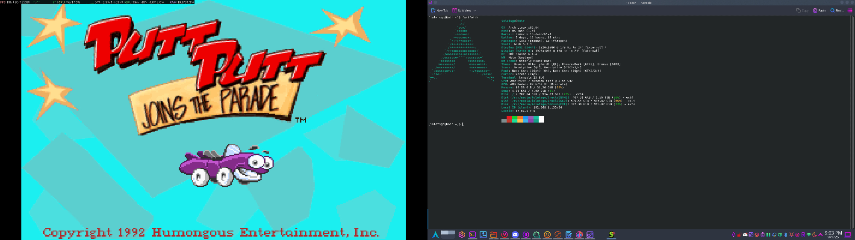Click the orange circular pen taskbar icon
855x240 pixels.
tap(558, 234)
